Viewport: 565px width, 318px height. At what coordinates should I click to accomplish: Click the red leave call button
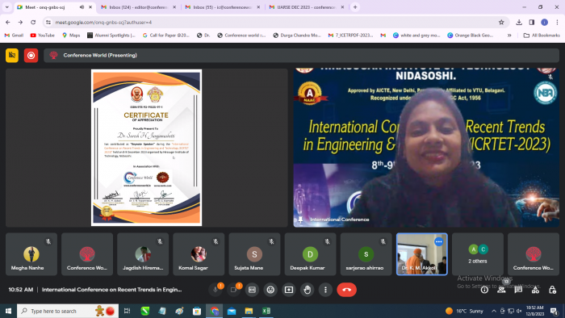tap(346, 290)
